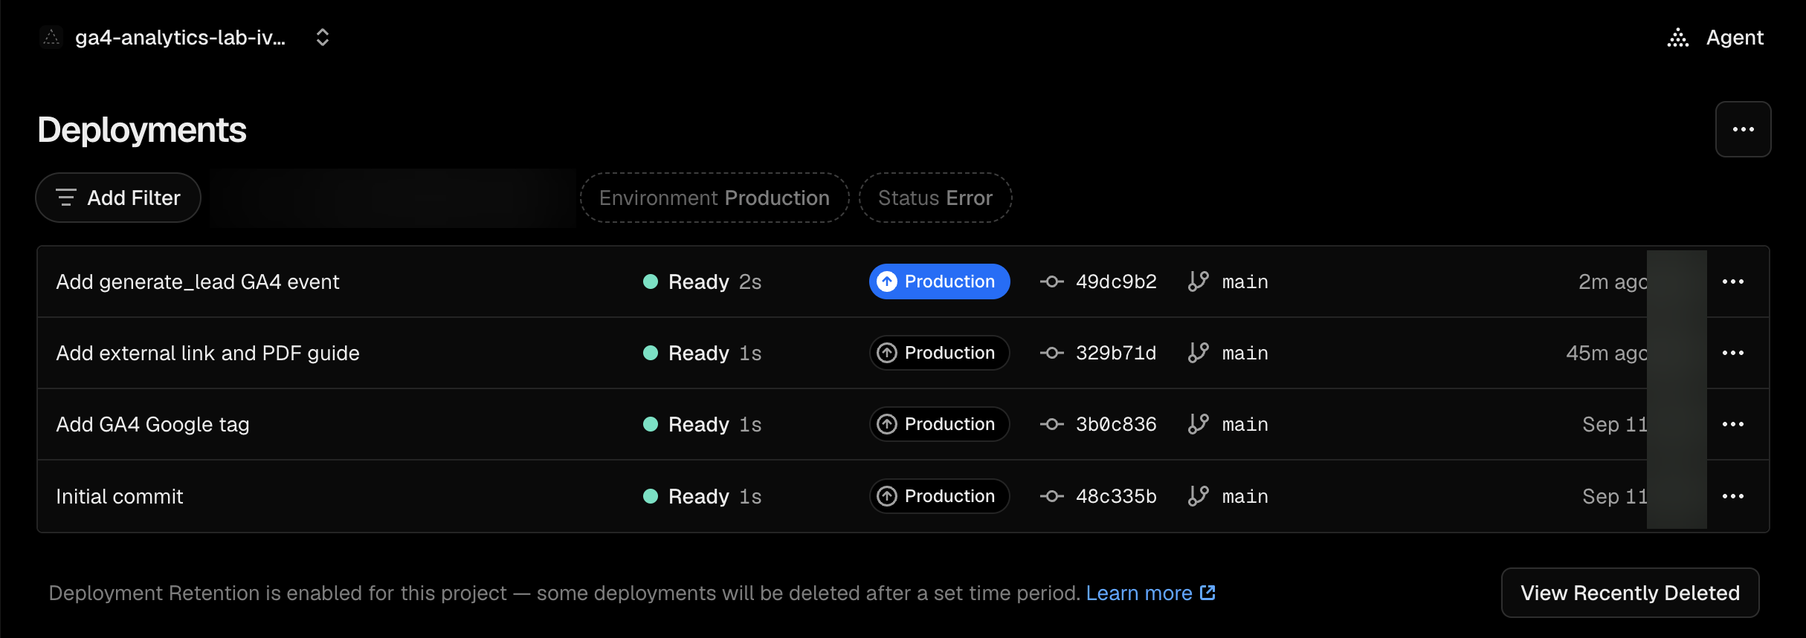Open actions menu for 'Add GA4 Google tag'

coord(1733,424)
